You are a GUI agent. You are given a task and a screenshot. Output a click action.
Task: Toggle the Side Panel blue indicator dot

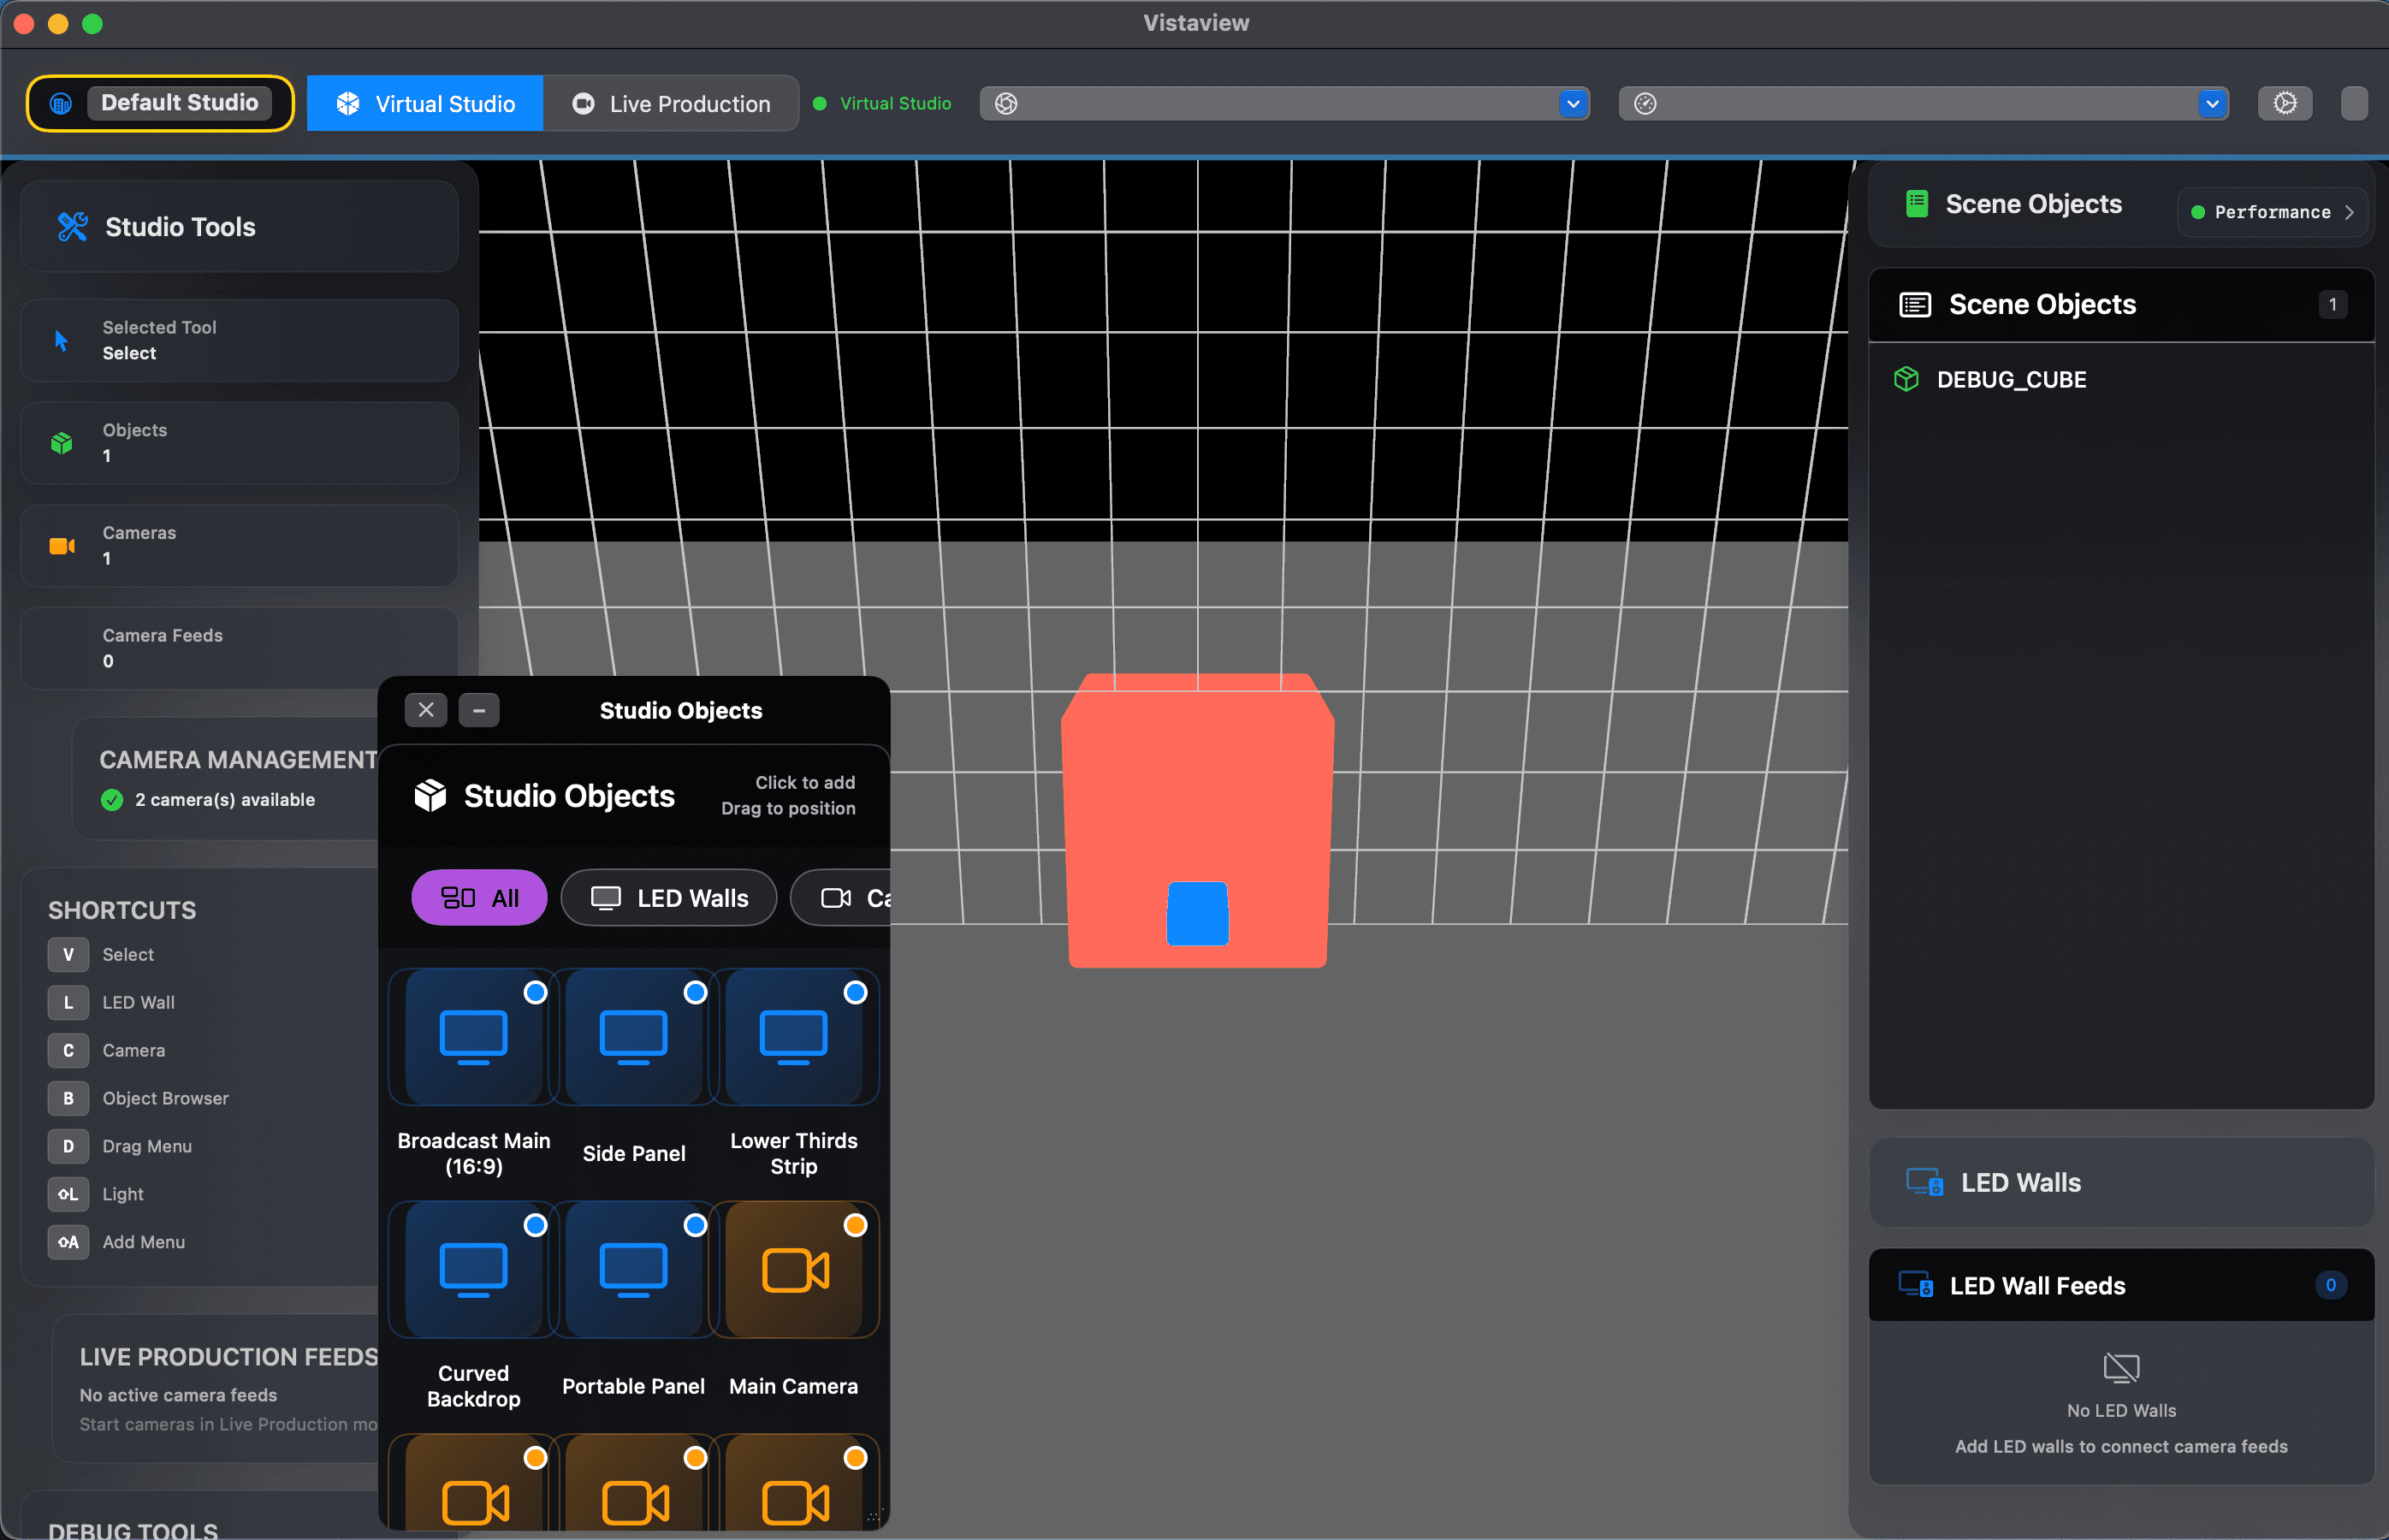(x=695, y=993)
